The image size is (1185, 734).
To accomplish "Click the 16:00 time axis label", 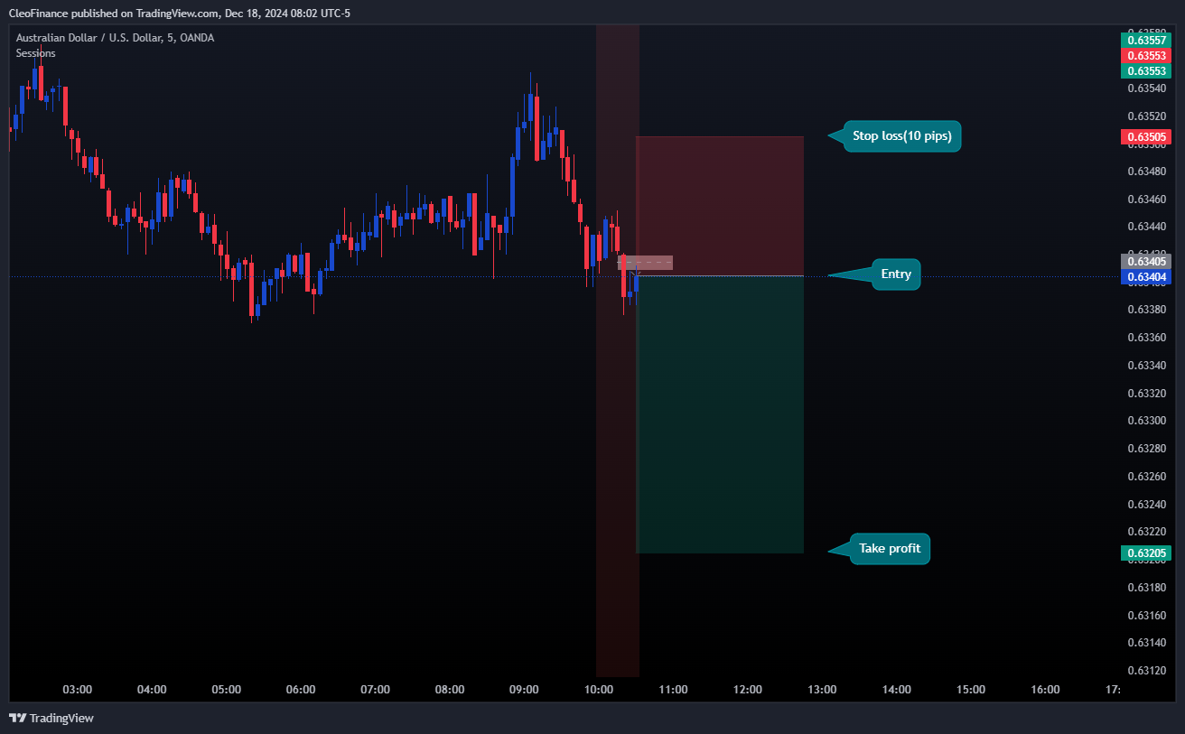I will coord(1046,690).
